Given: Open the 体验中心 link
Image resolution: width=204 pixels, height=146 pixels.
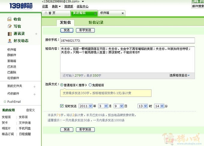Looking at the screenshot, I should pyautogui.click(x=82, y=6).
